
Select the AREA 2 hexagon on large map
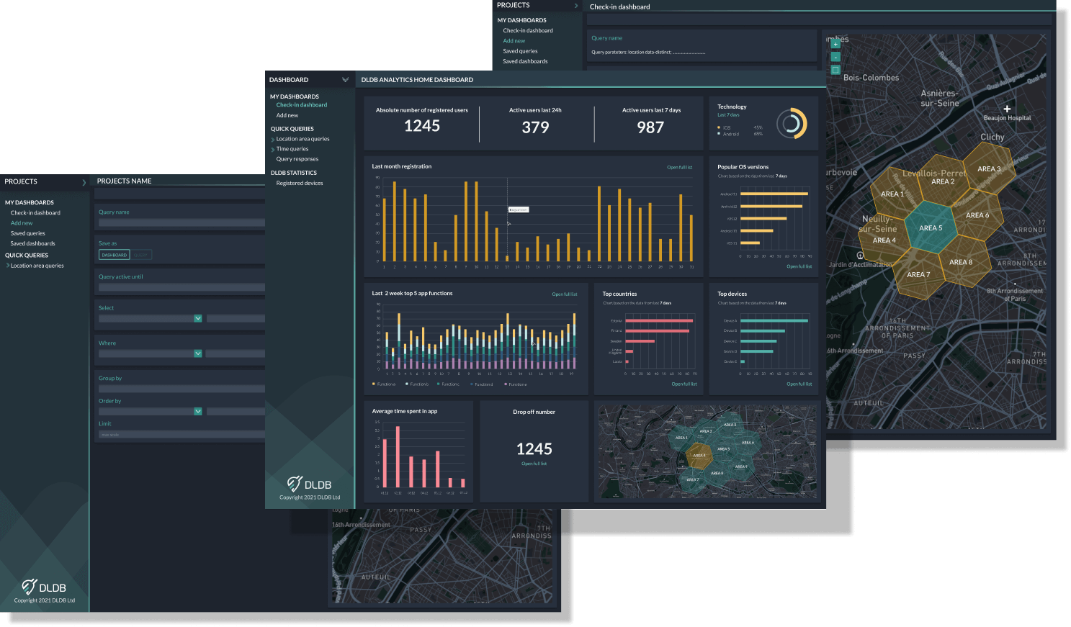pos(943,181)
